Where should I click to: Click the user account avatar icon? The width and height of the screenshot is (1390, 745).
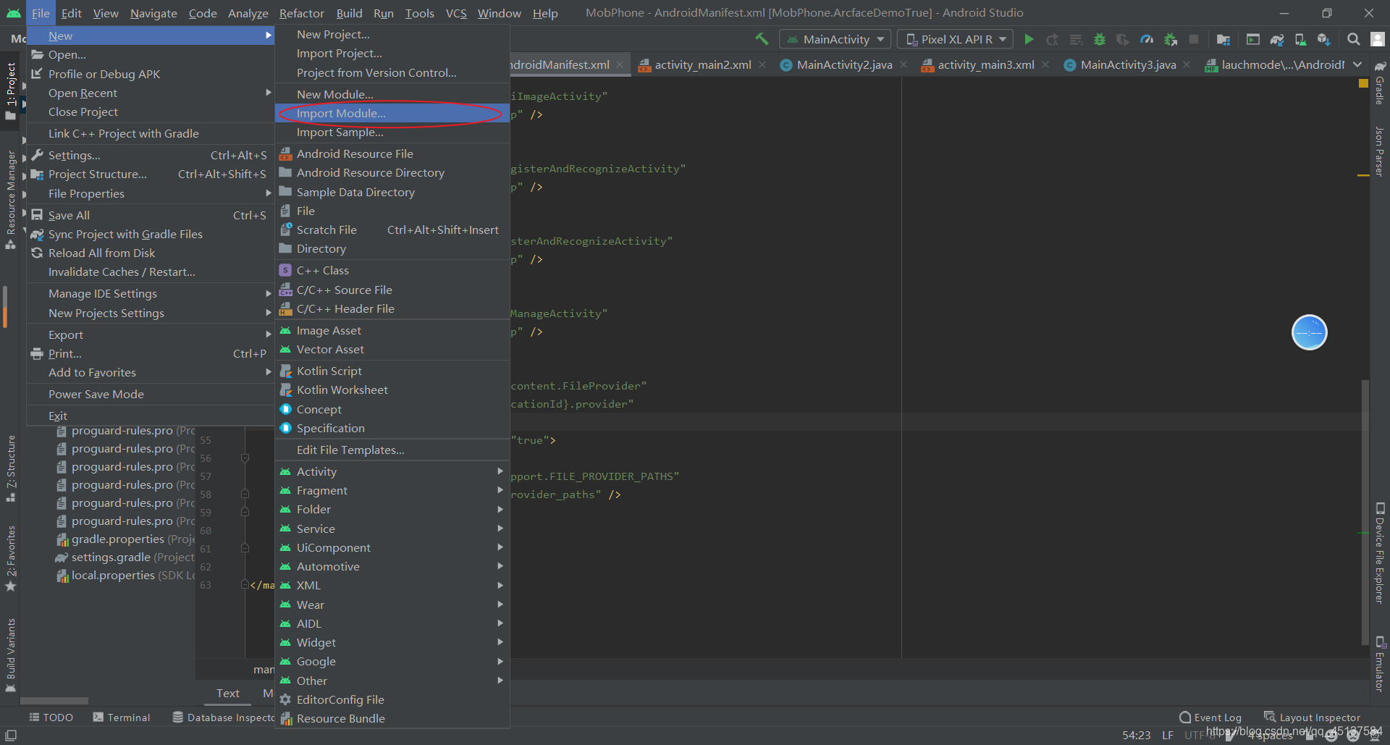pos(1378,39)
